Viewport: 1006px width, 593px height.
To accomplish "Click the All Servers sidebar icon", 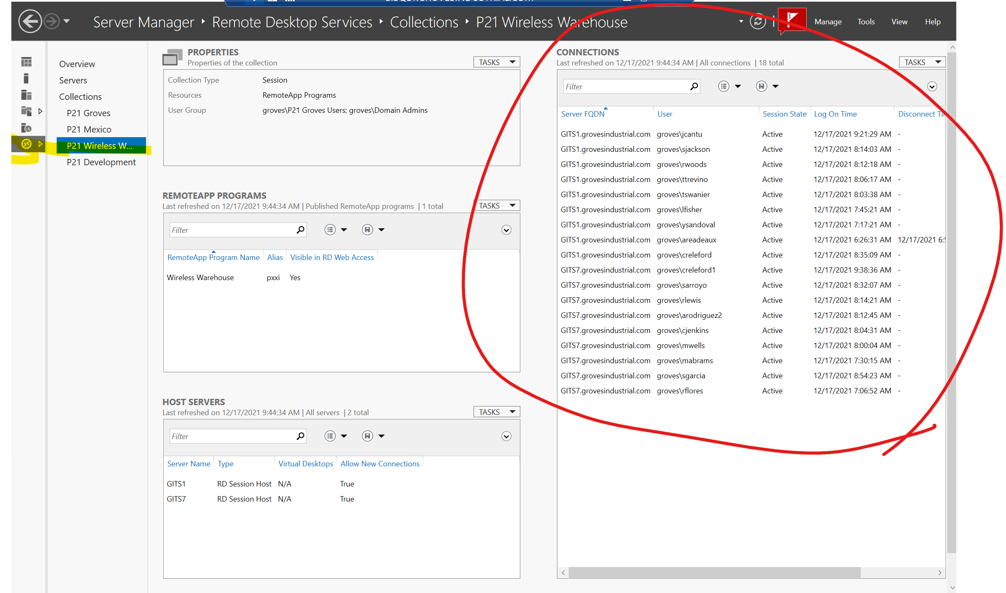I will click(26, 95).
